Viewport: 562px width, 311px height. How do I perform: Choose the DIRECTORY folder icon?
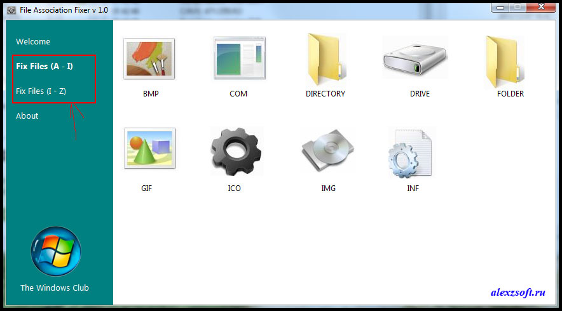click(327, 60)
